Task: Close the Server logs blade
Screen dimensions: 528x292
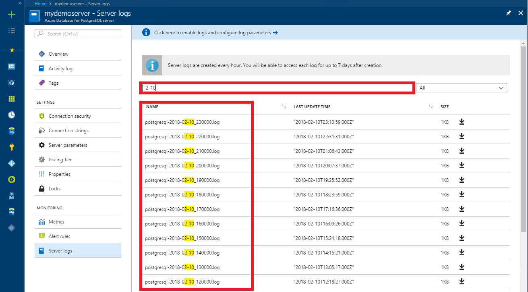Action: (520, 13)
